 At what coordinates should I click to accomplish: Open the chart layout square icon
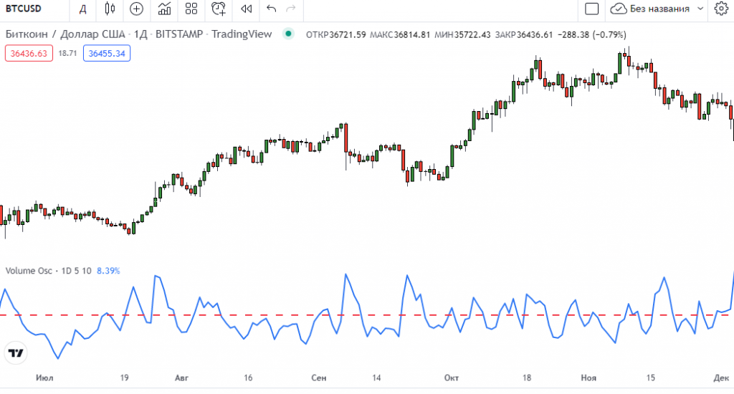point(591,9)
